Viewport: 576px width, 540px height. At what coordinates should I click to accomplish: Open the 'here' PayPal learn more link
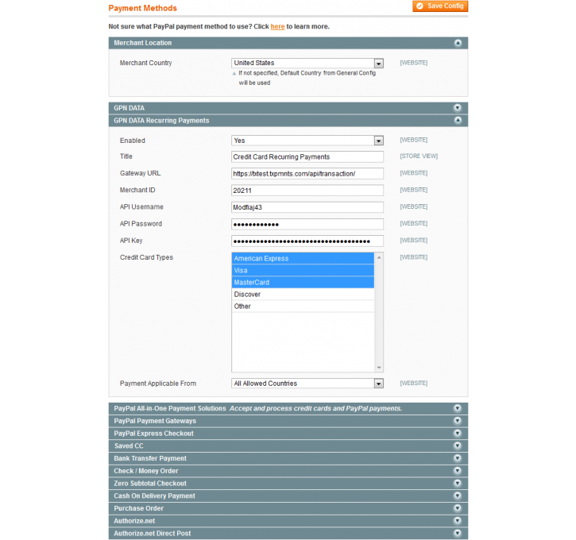coord(277,26)
